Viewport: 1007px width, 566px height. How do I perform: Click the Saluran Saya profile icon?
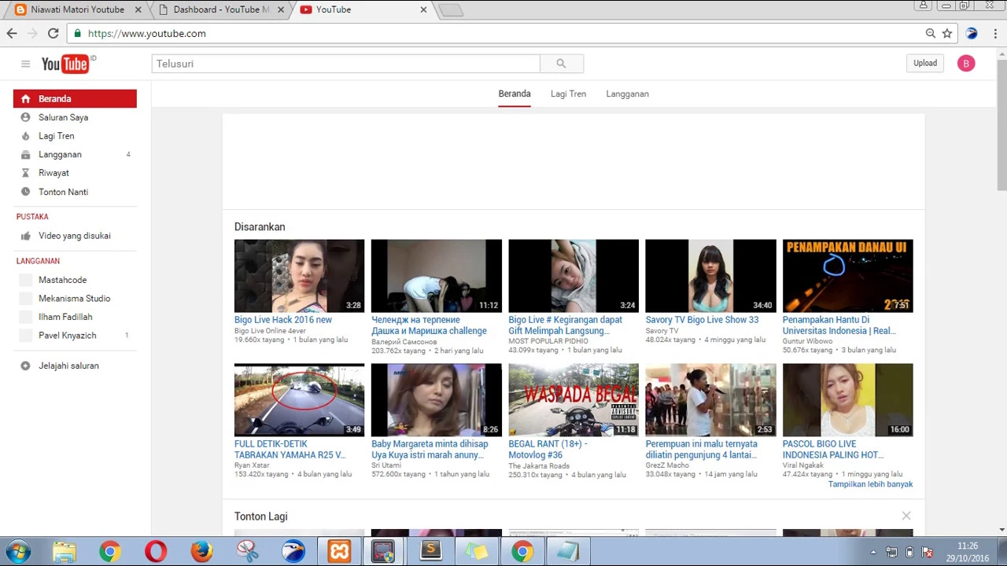coord(25,117)
